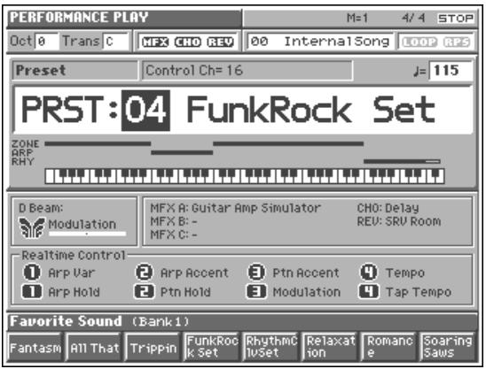Click the FunkRock Set performance name
This screenshot has height=369, width=486.
pyautogui.click(x=311, y=110)
